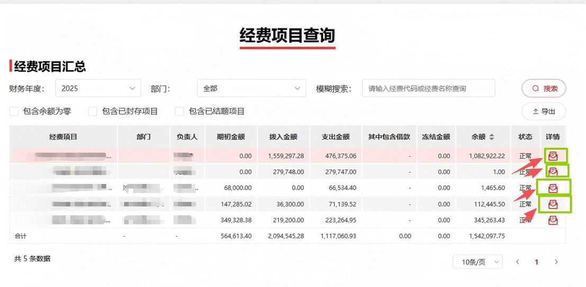Image resolution: width=586 pixels, height=287 pixels.
Task: Open details icon for the 1.00 balance row
Action: coord(553,171)
